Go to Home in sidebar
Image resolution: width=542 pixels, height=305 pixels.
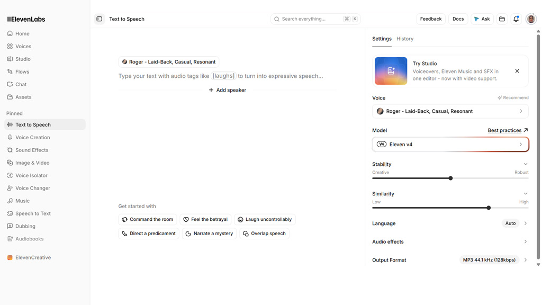(x=45, y=33)
